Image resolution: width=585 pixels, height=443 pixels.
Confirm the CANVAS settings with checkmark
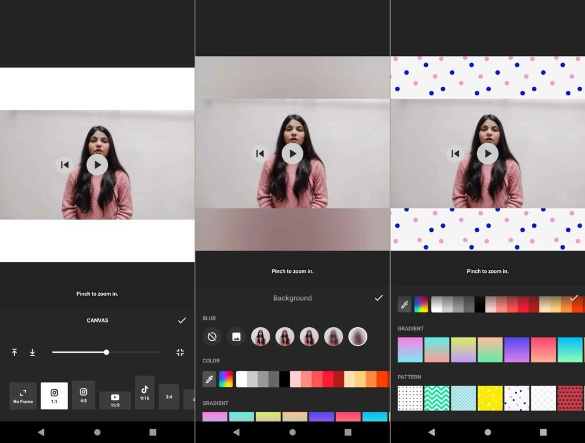click(182, 320)
